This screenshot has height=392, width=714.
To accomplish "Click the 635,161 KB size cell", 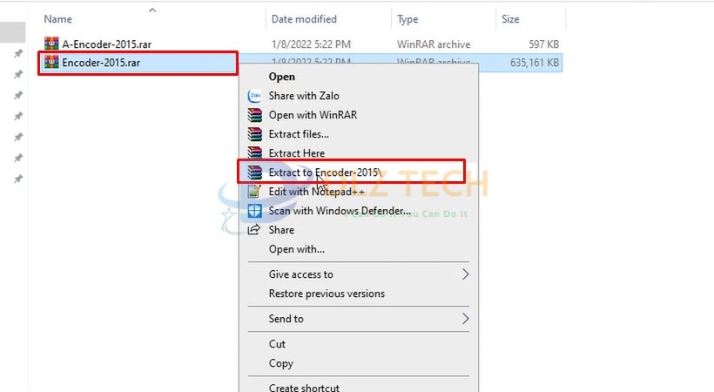I will tap(535, 63).
